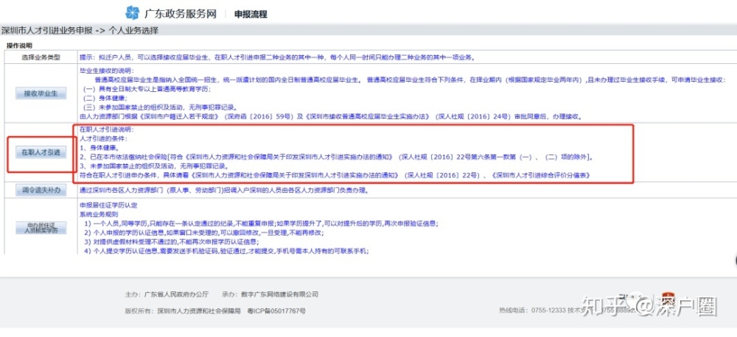Image resolution: width=737 pixels, height=337 pixels.
Task: Click the hint line starting 提示：拟迁户人员
Action: 277,57
